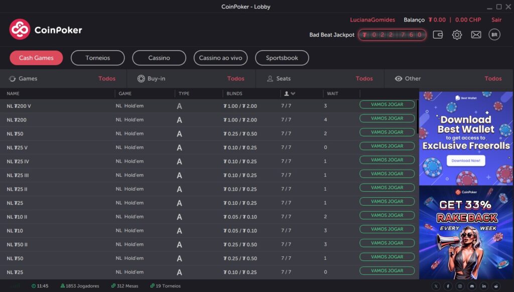Open the LinkedIn social icon
The width and height of the screenshot is (514, 292).
[484, 286]
